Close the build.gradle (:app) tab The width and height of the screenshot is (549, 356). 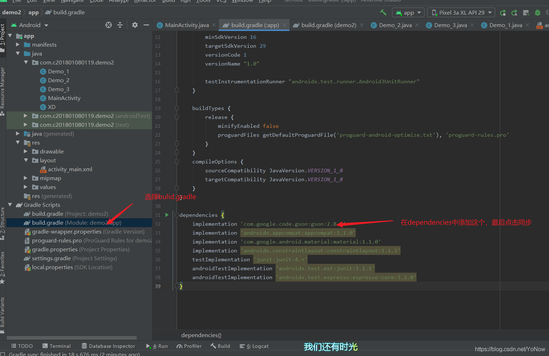pos(284,25)
